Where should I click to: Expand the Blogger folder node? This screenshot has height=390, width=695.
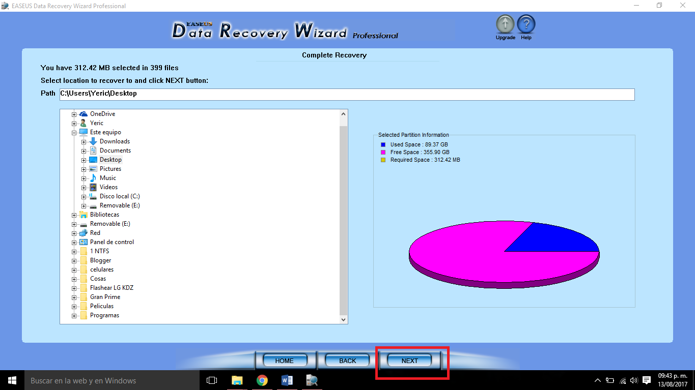click(x=74, y=260)
